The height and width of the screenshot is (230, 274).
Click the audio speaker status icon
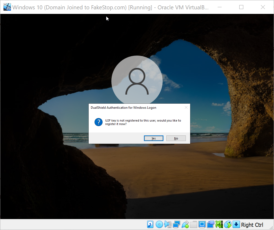[x=168, y=225]
